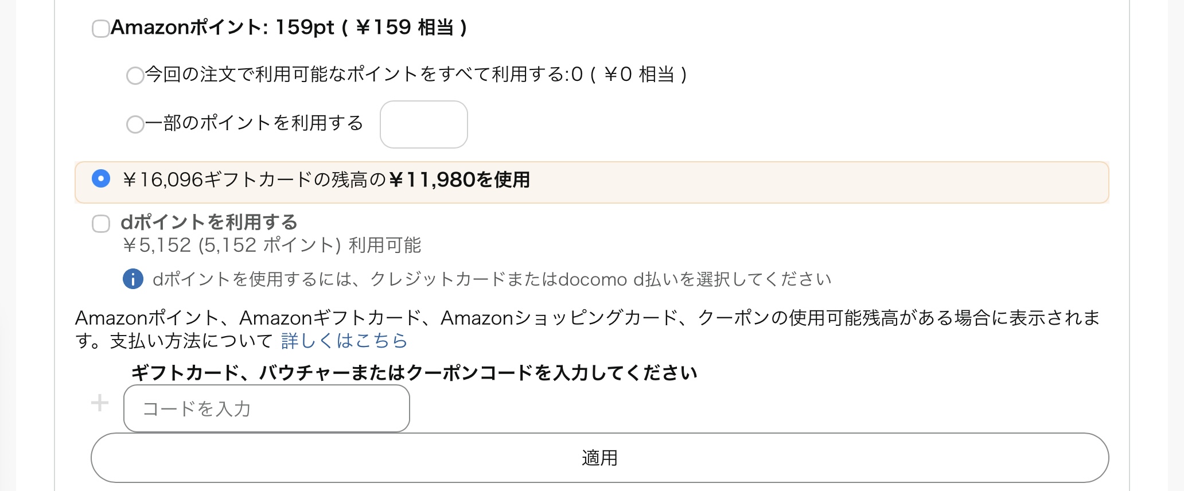Viewport: 1184px width, 491px height.
Task: Click the docomo d払い notice message
Action: [x=492, y=279]
